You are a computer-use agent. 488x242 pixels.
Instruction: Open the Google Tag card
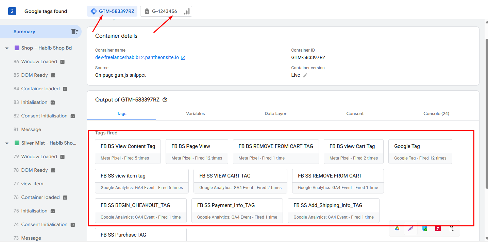[x=420, y=151]
